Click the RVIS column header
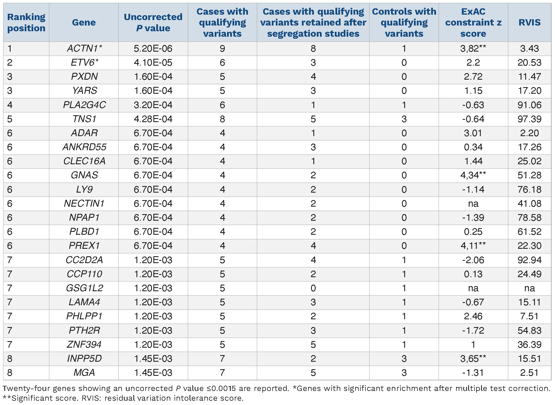Image resolution: width=555 pixels, height=405 pixels. 529,22
